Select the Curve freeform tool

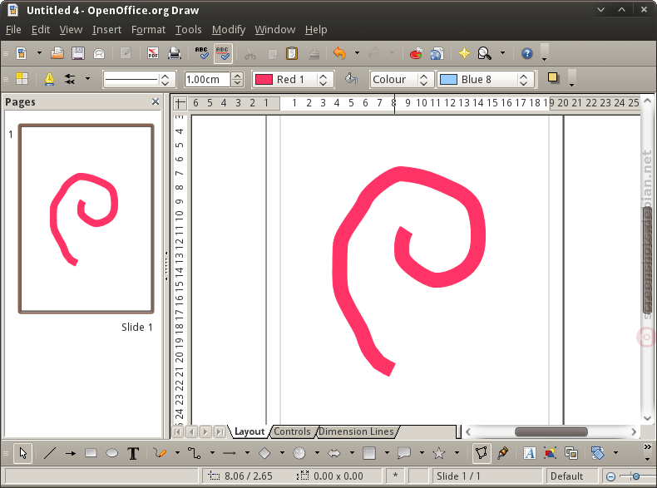pyautogui.click(x=160, y=453)
